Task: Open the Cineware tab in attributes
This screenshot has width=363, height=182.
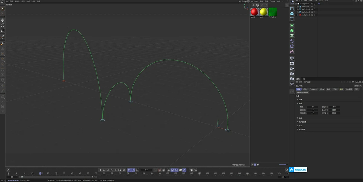Action: pyautogui.click(x=313, y=89)
